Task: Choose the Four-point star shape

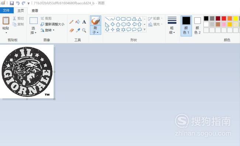Action: [x=113, y=29]
